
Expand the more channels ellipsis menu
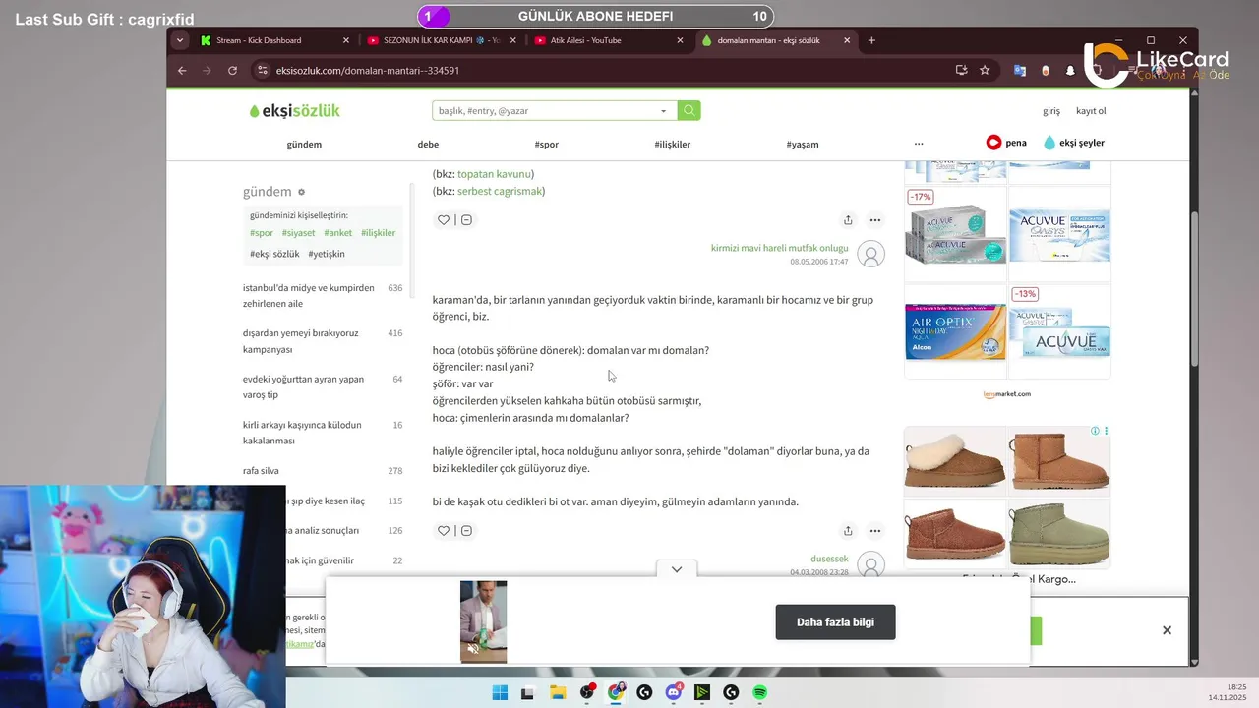coord(919,144)
